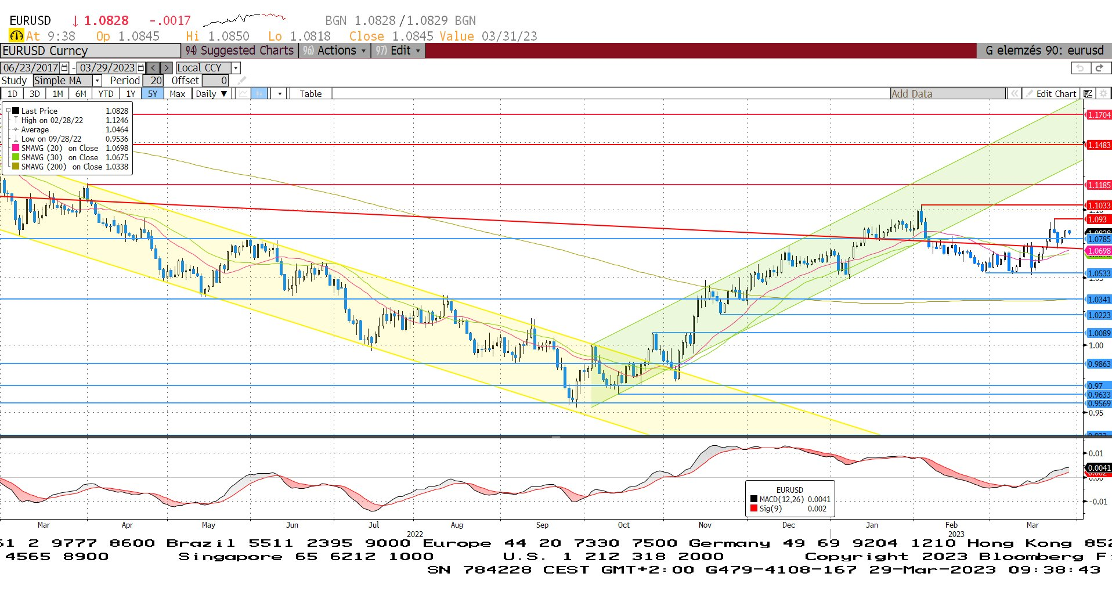Screen dimensions: 1112x602
Task: Switch to line chart type icon
Action: 243,93
